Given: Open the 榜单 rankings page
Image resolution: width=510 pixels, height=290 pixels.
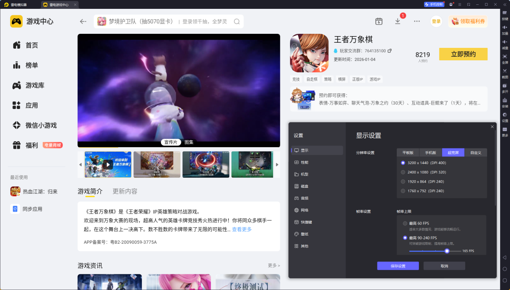Looking at the screenshot, I should [x=25, y=65].
